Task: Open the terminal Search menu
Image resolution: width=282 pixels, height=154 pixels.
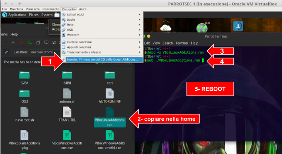Action: (167, 43)
